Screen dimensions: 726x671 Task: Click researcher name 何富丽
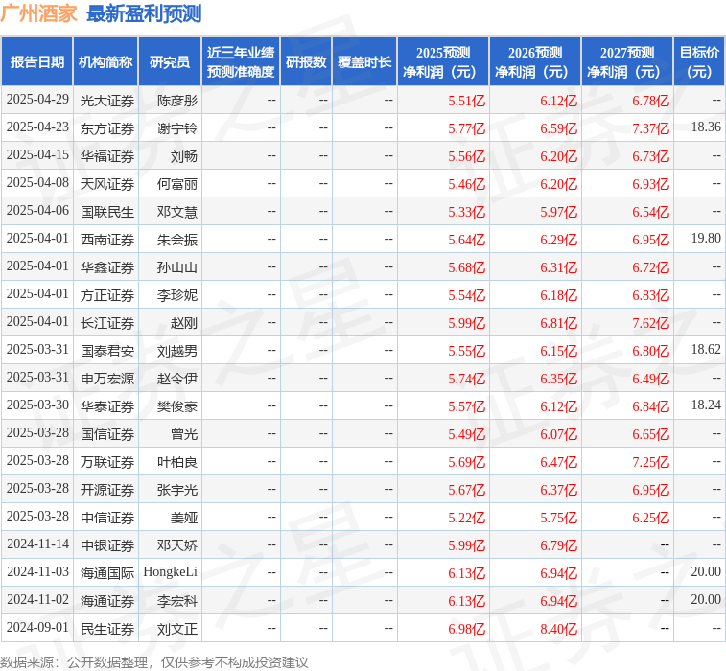click(176, 184)
